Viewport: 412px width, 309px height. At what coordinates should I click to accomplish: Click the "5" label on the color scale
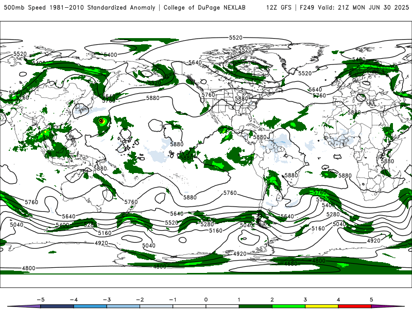coord(371,300)
